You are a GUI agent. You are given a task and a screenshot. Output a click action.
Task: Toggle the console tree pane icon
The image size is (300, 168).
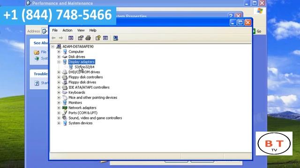[71, 38]
